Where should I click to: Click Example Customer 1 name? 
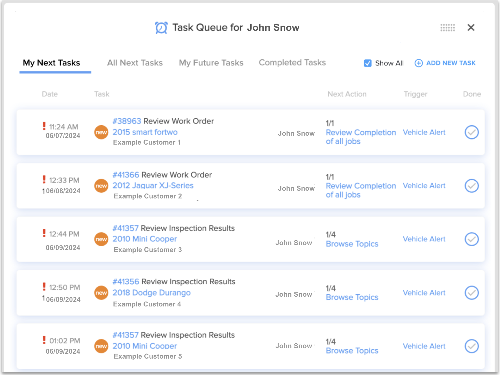[x=147, y=142]
